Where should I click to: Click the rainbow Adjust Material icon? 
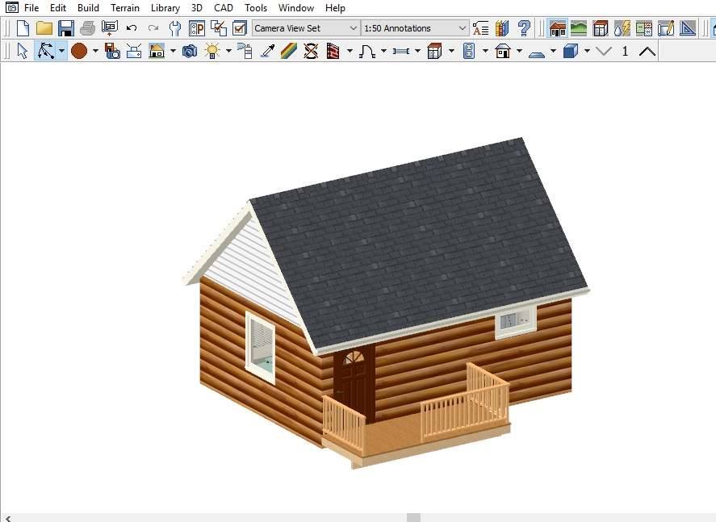click(x=289, y=51)
